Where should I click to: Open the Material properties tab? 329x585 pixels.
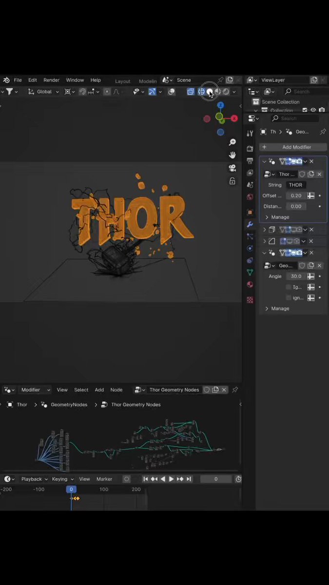click(250, 285)
